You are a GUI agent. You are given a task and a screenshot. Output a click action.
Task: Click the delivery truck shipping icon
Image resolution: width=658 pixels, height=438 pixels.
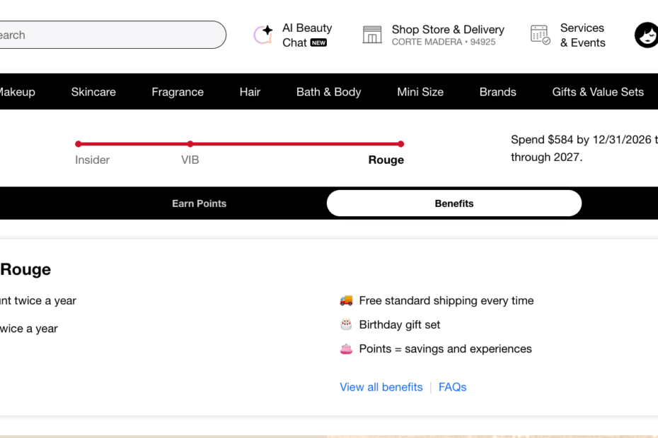(x=346, y=300)
